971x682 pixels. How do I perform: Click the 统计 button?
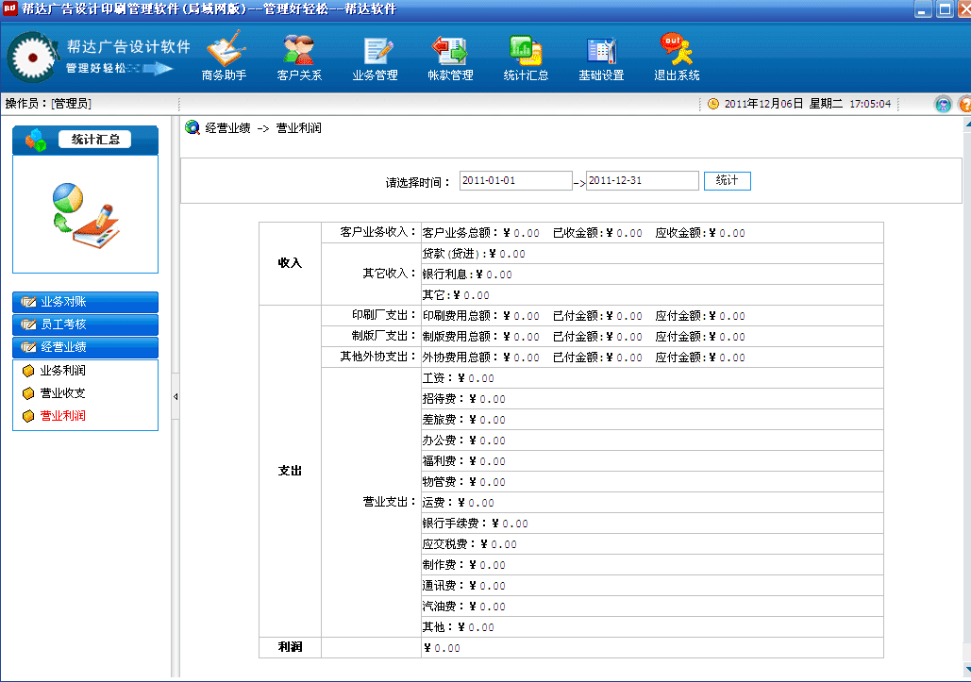[727, 181]
